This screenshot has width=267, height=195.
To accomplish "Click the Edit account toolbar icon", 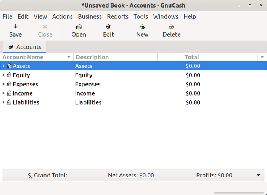I will coord(108,27).
